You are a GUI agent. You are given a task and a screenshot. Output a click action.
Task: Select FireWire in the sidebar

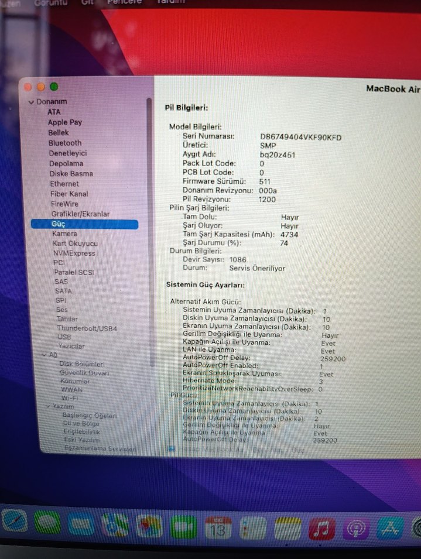(x=64, y=204)
